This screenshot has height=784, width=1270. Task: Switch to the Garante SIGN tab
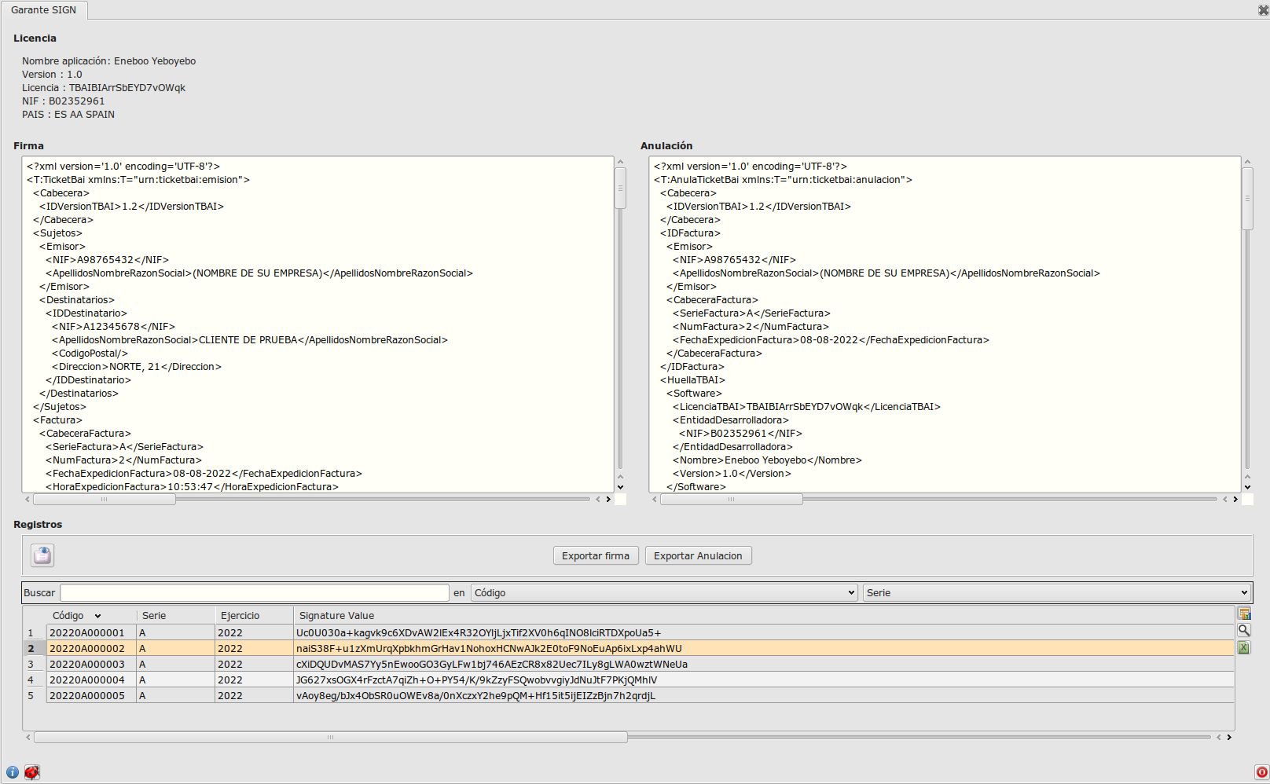coord(44,10)
